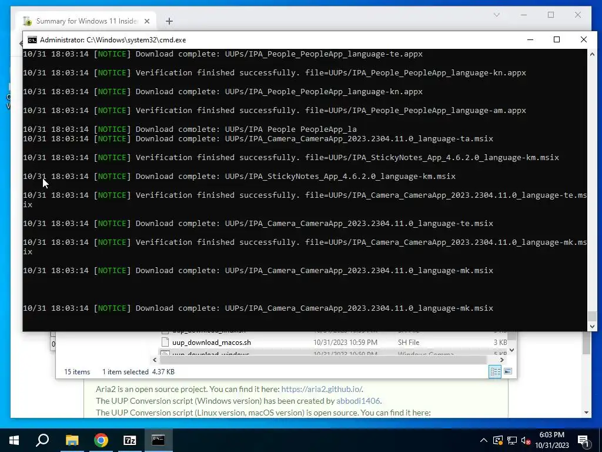Click the 1 item selected 4.37 KB status
The image size is (602, 452).
pos(138,372)
